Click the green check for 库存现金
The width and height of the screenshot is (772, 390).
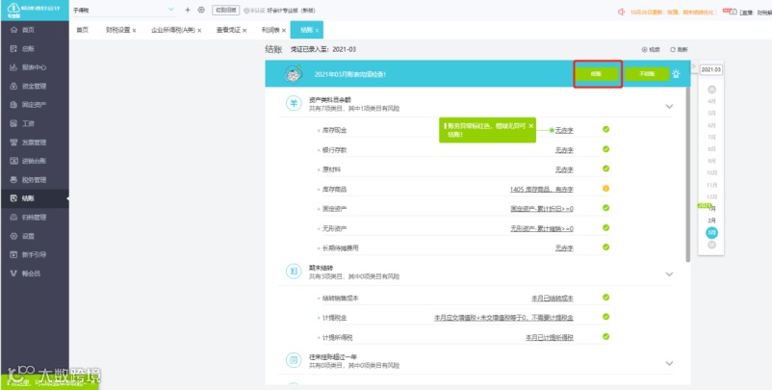point(606,129)
